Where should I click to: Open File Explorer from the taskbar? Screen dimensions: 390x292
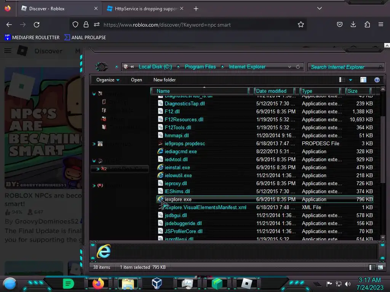click(128, 284)
